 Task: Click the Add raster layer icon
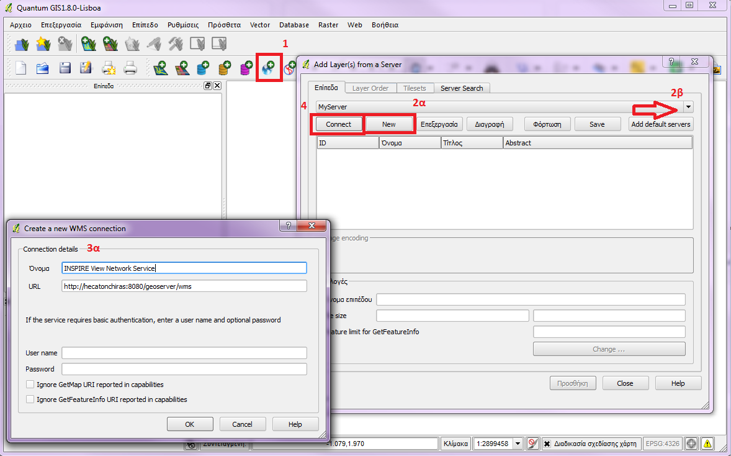pyautogui.click(x=181, y=68)
